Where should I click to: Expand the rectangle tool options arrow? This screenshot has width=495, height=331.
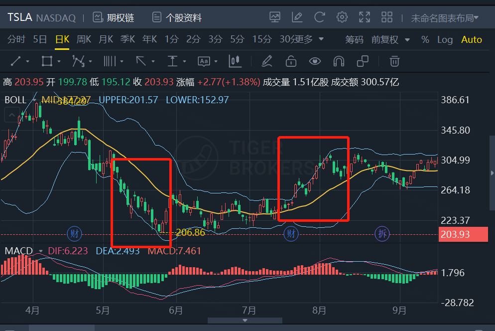[59, 61]
